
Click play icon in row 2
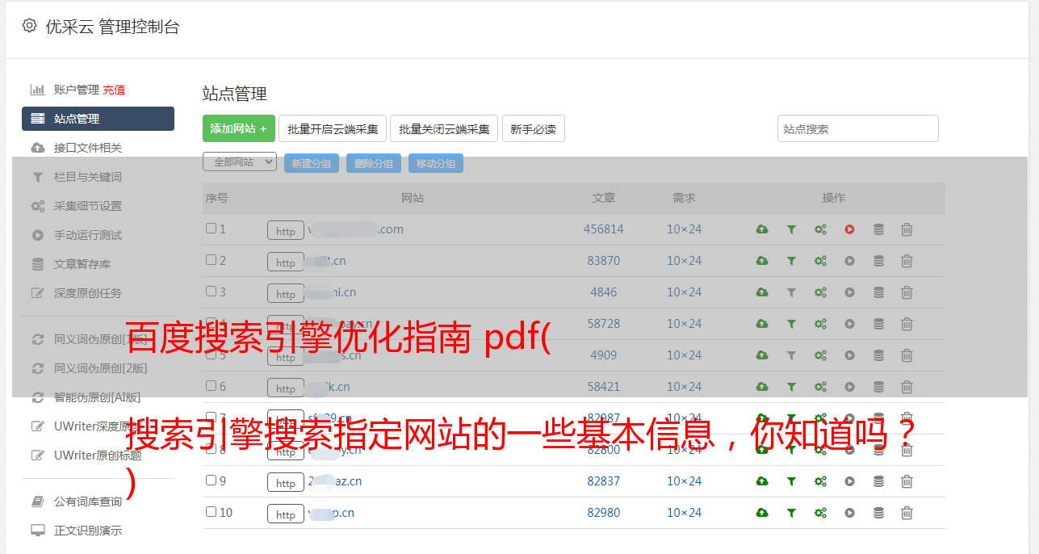[x=849, y=261]
